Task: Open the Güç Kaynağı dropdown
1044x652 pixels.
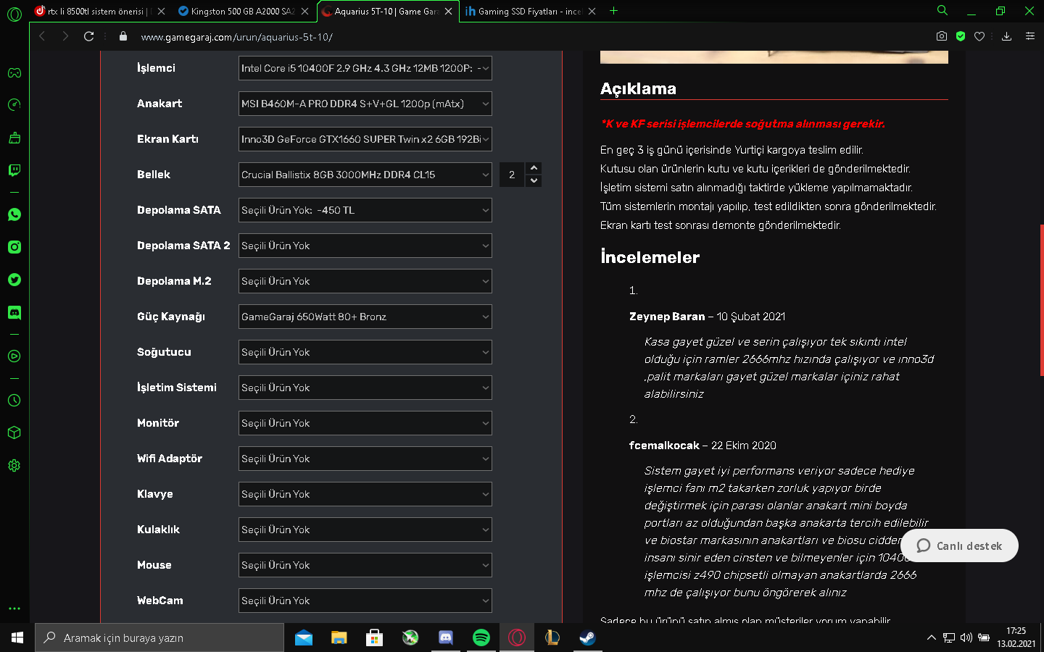Action: [x=365, y=317]
